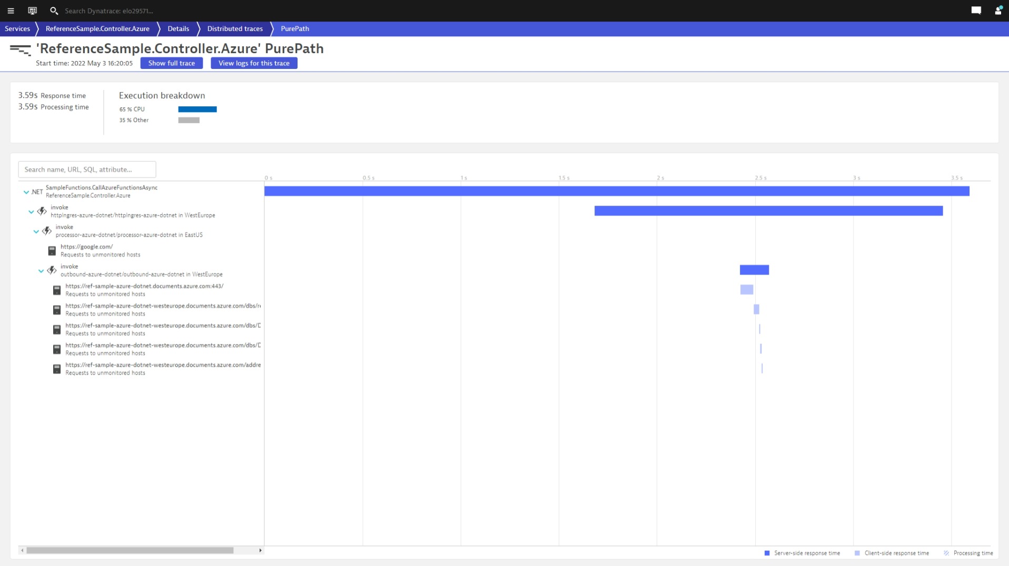
Task: Select the PurePath breadcrumb
Action: tap(295, 29)
